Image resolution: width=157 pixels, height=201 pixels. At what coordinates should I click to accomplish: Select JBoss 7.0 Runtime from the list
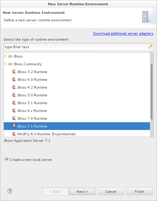point(32,118)
